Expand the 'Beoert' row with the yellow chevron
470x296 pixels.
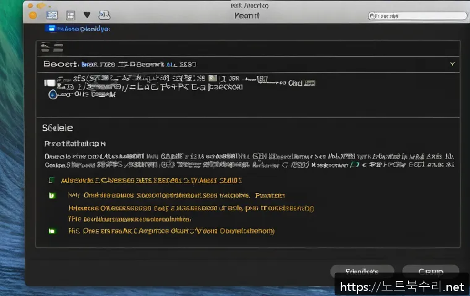(x=452, y=64)
